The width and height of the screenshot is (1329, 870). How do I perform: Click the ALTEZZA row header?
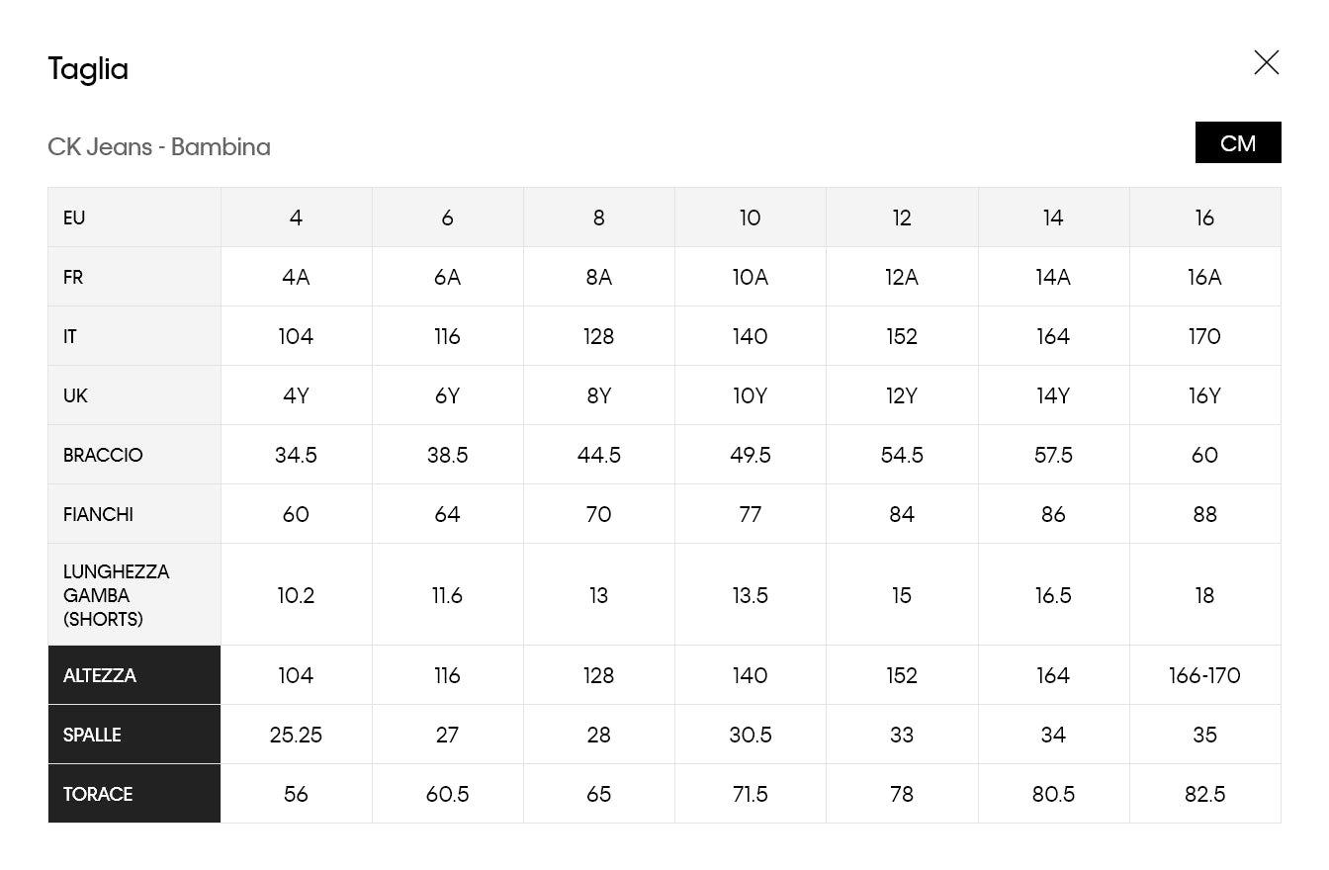100,675
